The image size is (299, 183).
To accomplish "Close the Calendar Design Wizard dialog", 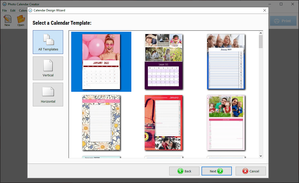I will click(x=264, y=10).
